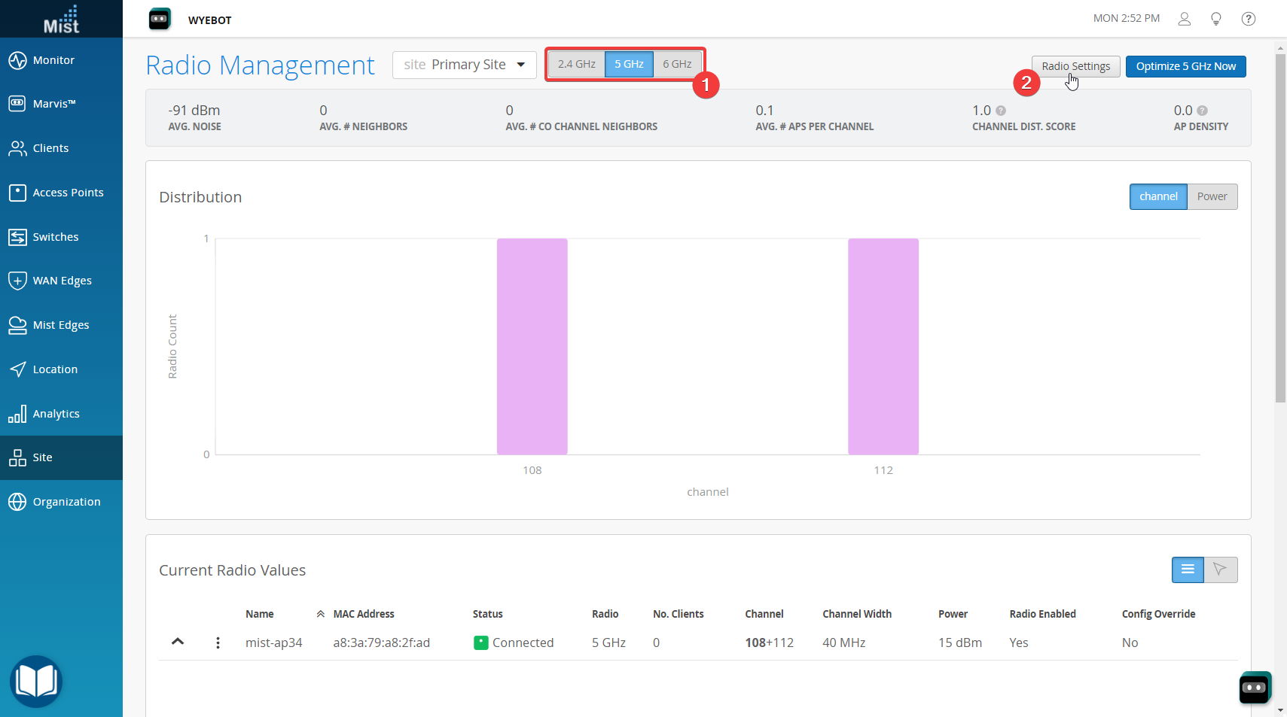Open Radio Settings
This screenshot has width=1287, height=717.
point(1076,66)
